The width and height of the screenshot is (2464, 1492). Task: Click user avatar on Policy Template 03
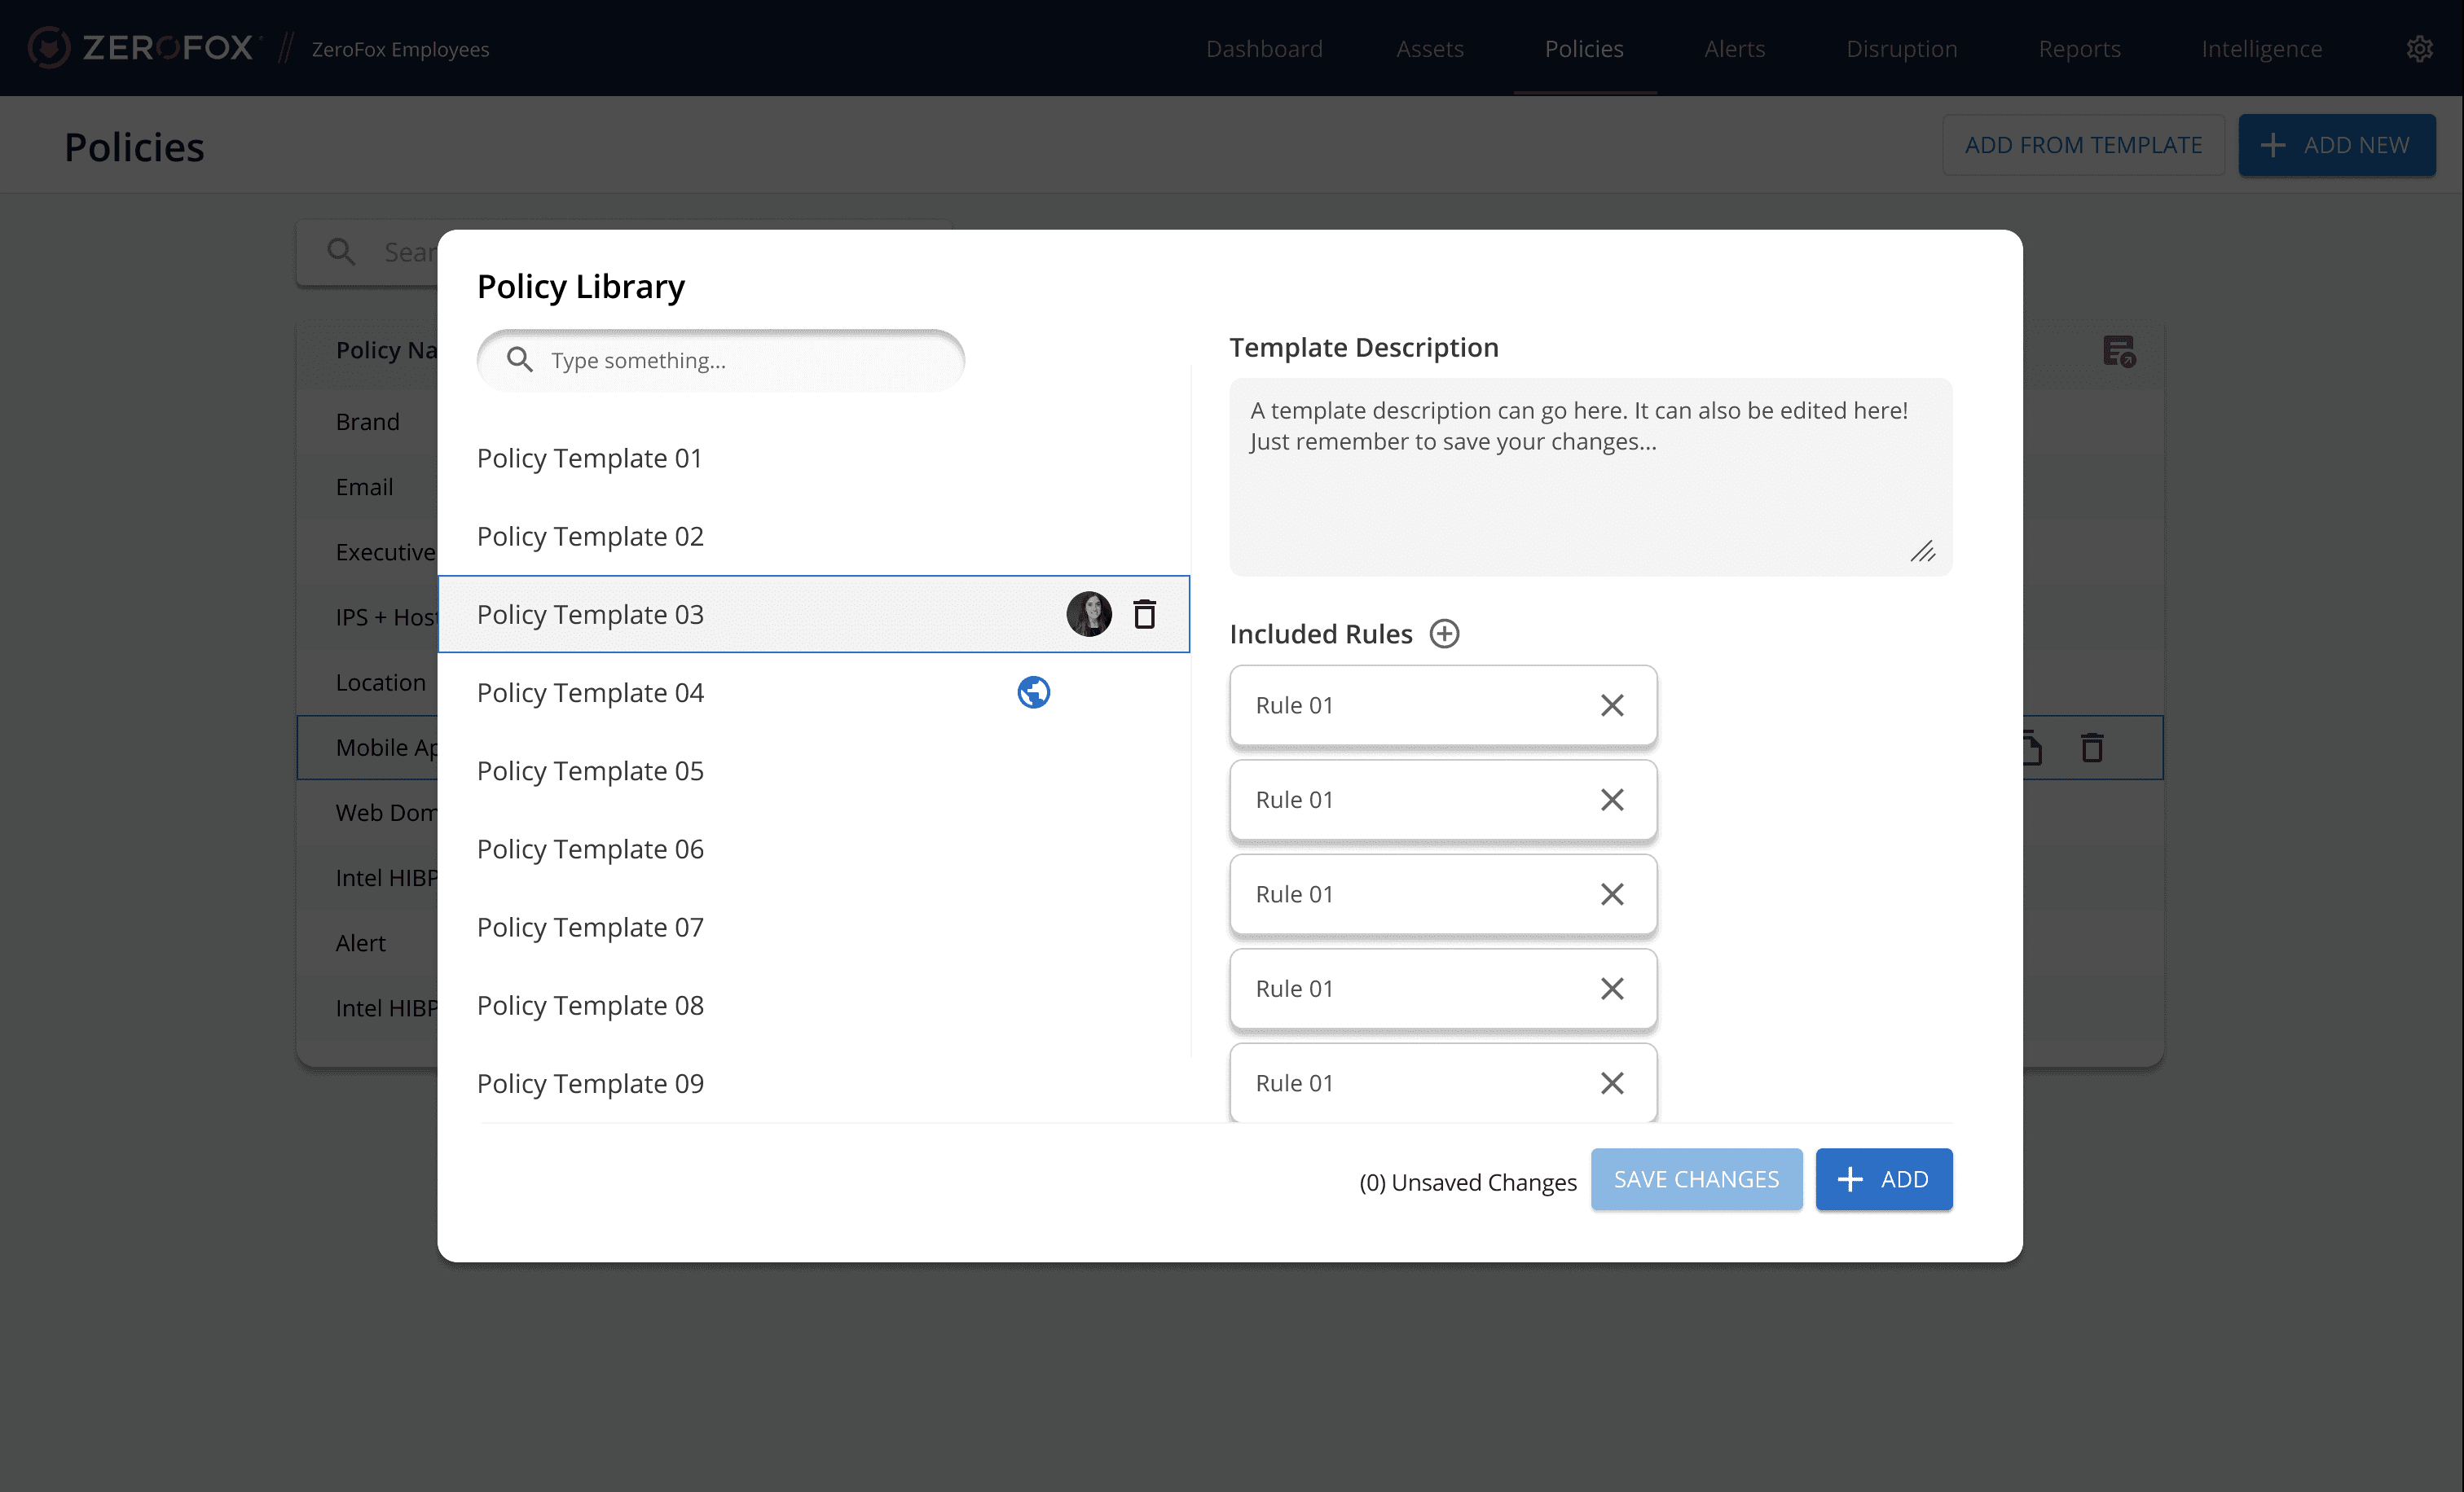(1088, 613)
